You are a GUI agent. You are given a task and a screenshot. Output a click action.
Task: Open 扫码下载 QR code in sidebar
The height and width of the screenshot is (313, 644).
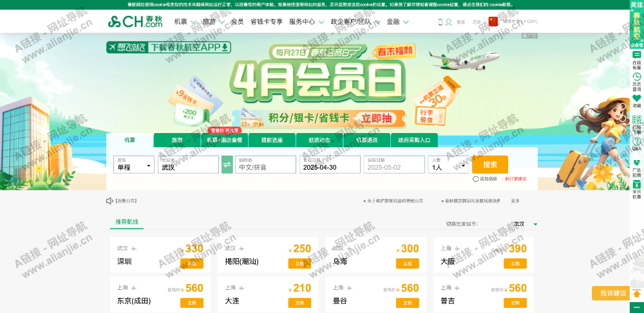click(637, 125)
